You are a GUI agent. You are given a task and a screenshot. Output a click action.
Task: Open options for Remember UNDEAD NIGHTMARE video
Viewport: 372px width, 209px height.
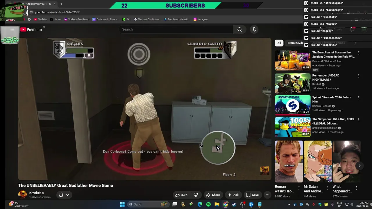[359, 76]
